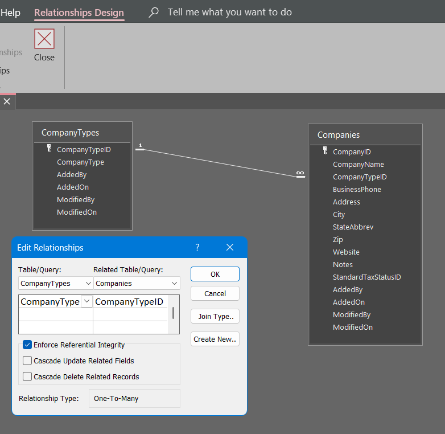The height and width of the screenshot is (434, 445).
Task: Click the Cancel button
Action: click(215, 293)
